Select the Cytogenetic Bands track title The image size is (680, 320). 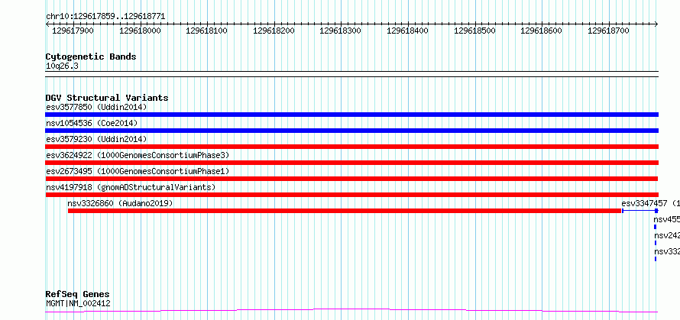(x=91, y=57)
